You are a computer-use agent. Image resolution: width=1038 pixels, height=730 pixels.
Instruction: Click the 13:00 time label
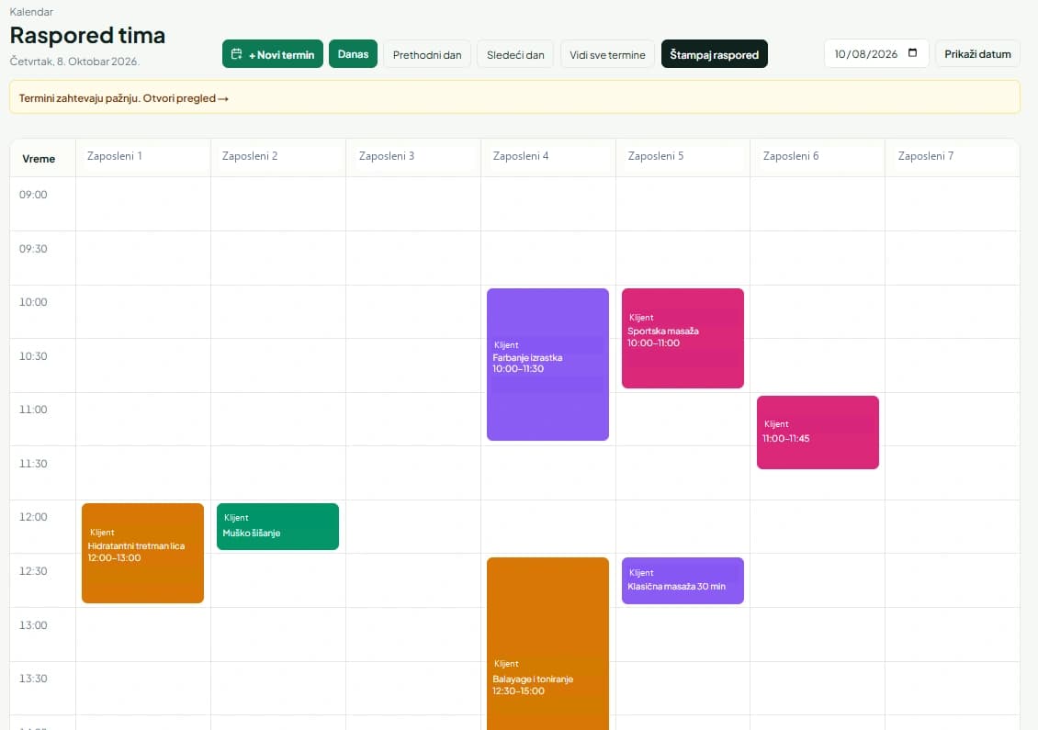[33, 624]
